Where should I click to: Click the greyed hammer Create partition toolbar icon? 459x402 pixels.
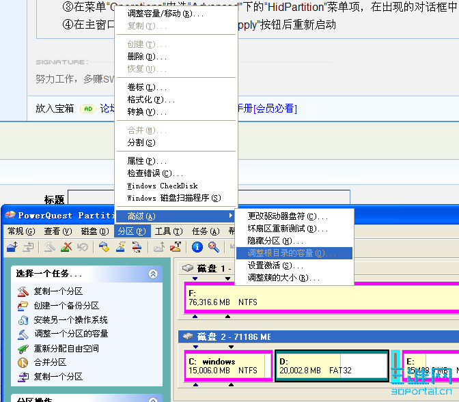click(x=49, y=247)
